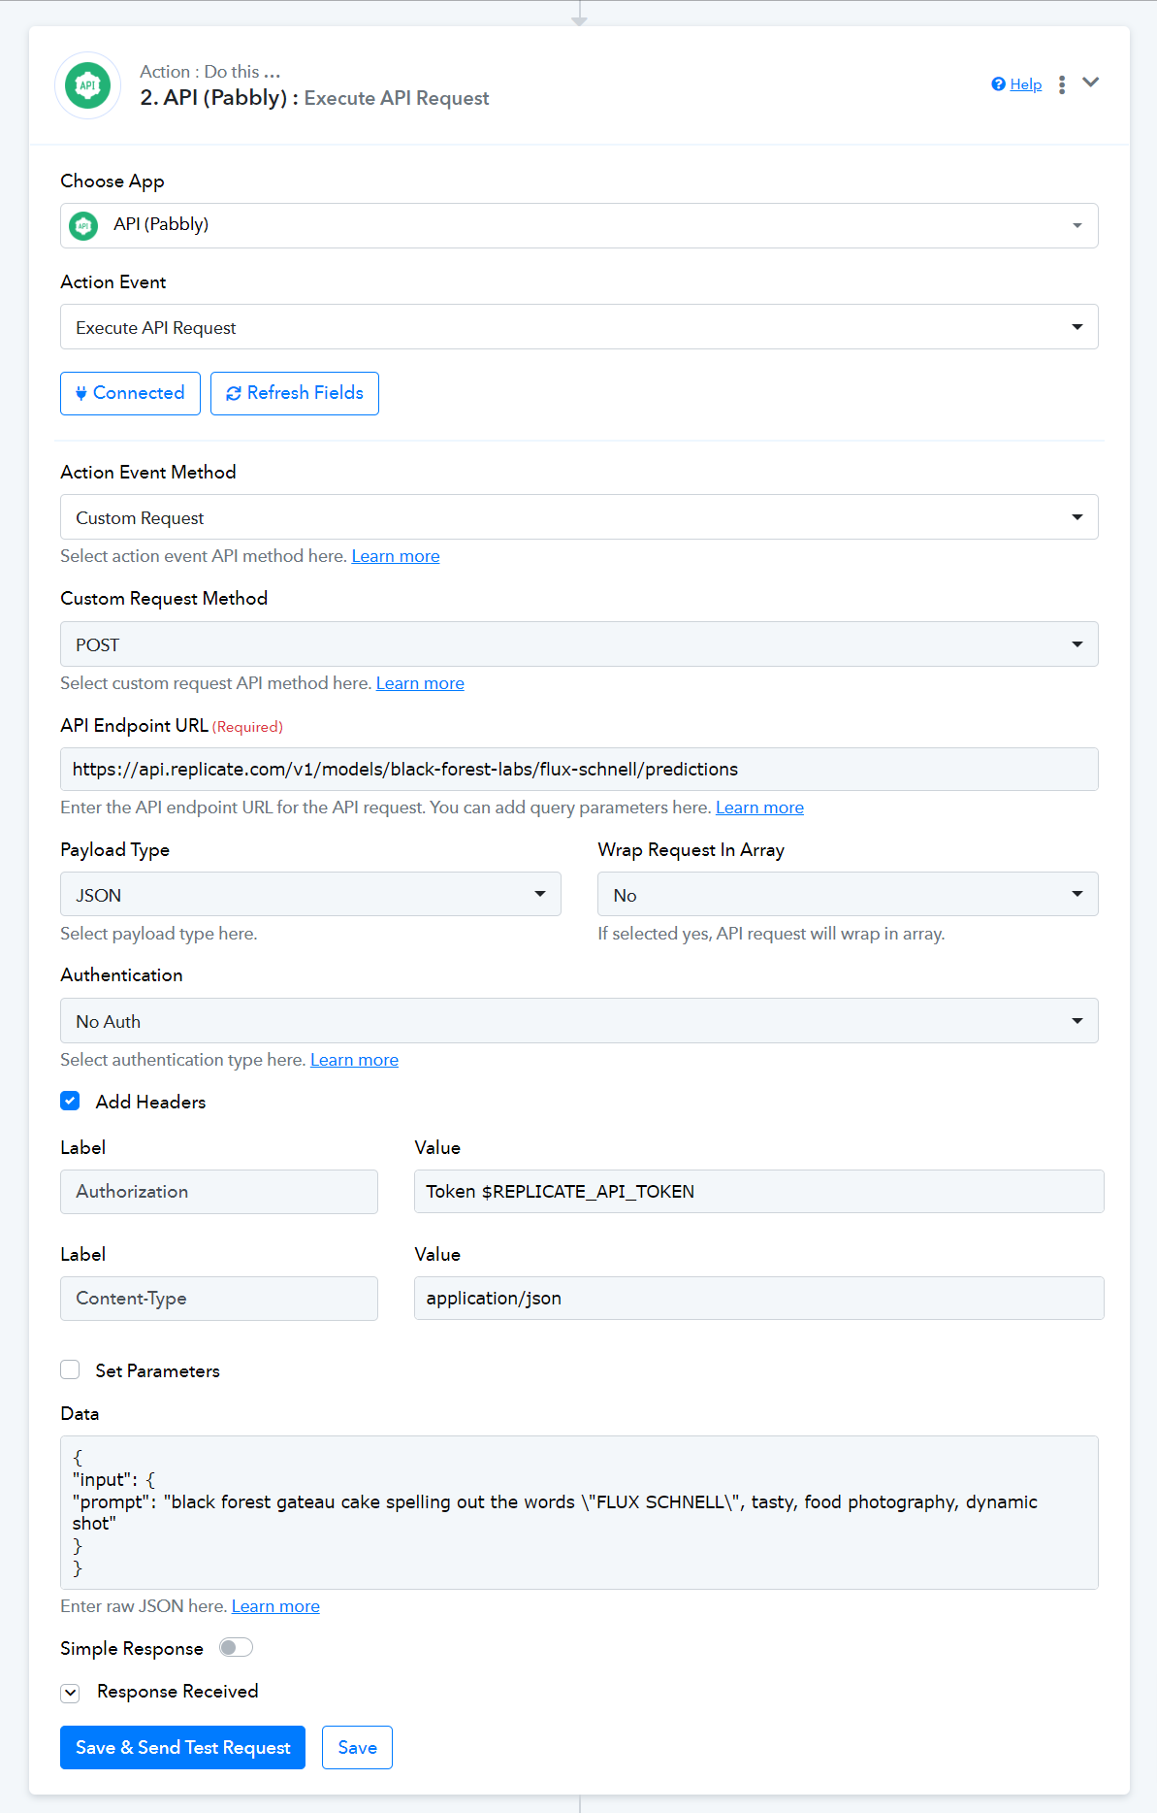
Task: Click the Save button
Action: pos(357,1747)
